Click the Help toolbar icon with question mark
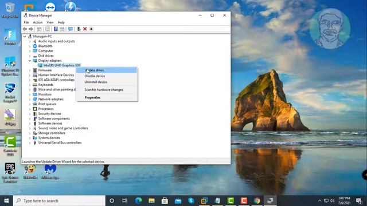The width and height of the screenshot is (367, 206). (56, 29)
